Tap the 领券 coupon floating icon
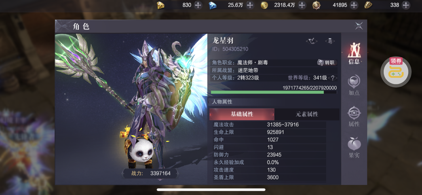Image resolution: width=422 pixels, height=195 pixels. click(x=396, y=72)
